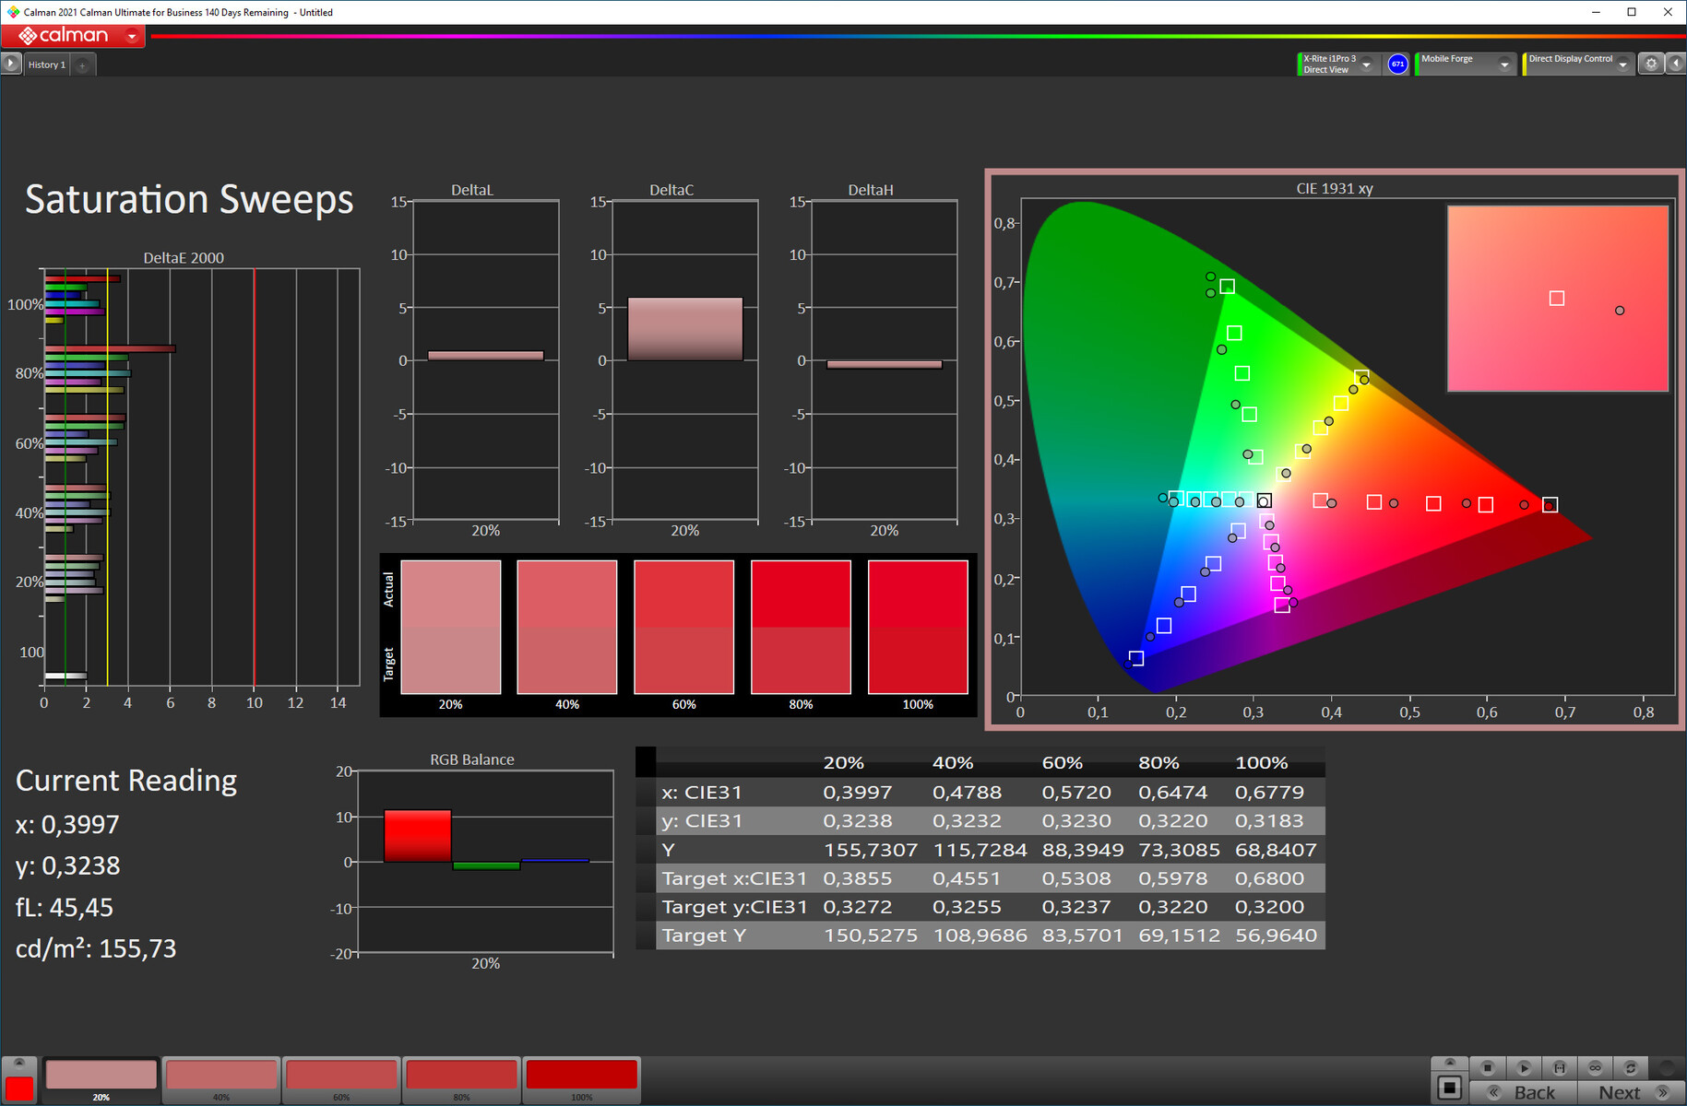Click the play arrow left of History 1

click(10, 64)
